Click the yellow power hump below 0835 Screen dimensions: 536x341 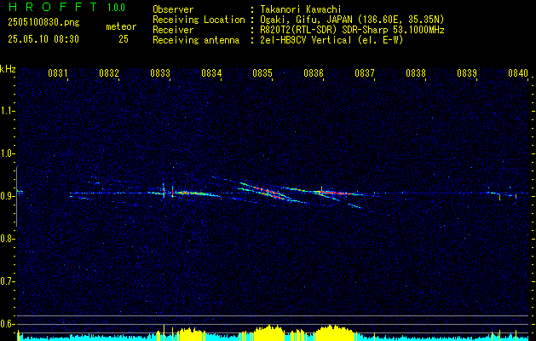tap(269, 332)
